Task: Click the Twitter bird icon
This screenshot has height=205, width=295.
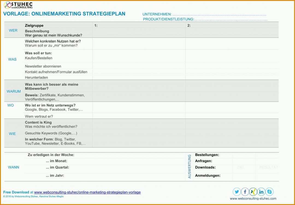Action: (x=237, y=192)
